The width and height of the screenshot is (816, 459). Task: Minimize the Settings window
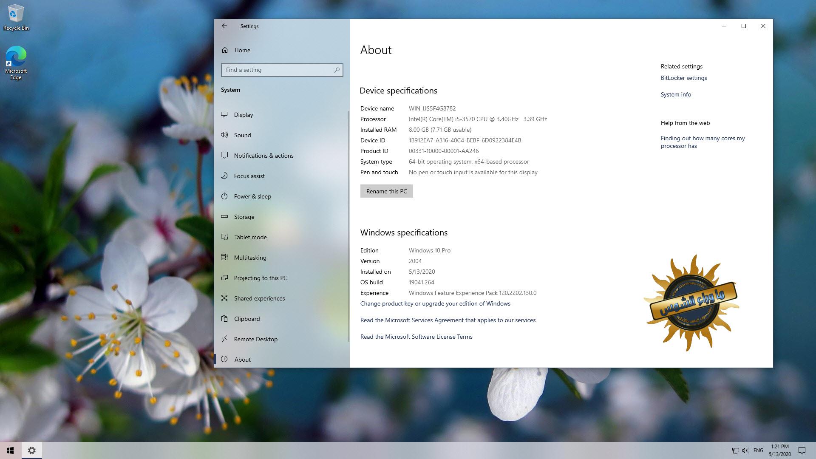click(x=724, y=26)
